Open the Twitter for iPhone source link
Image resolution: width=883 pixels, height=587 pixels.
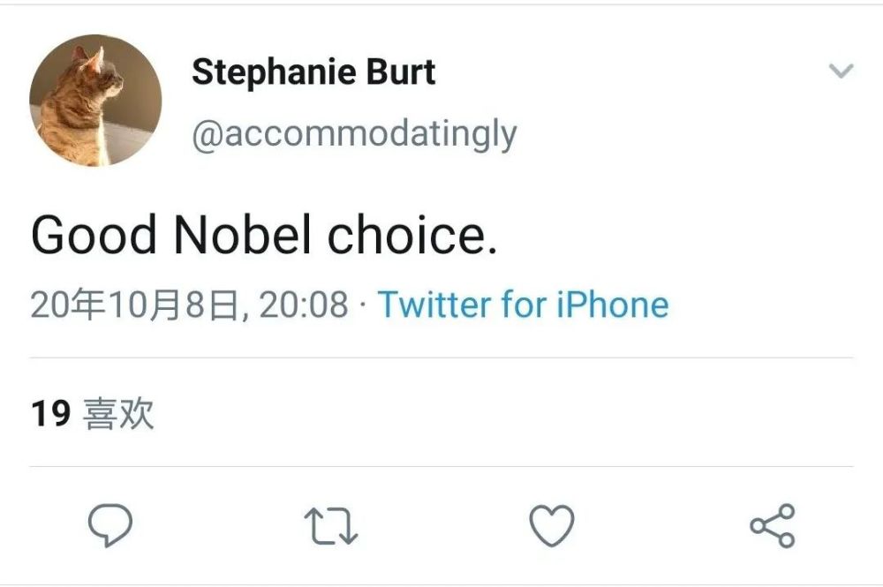523,305
